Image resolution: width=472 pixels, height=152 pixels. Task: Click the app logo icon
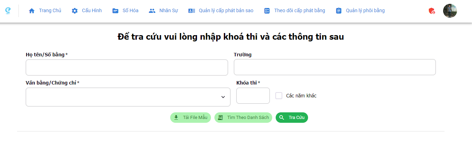8,10
